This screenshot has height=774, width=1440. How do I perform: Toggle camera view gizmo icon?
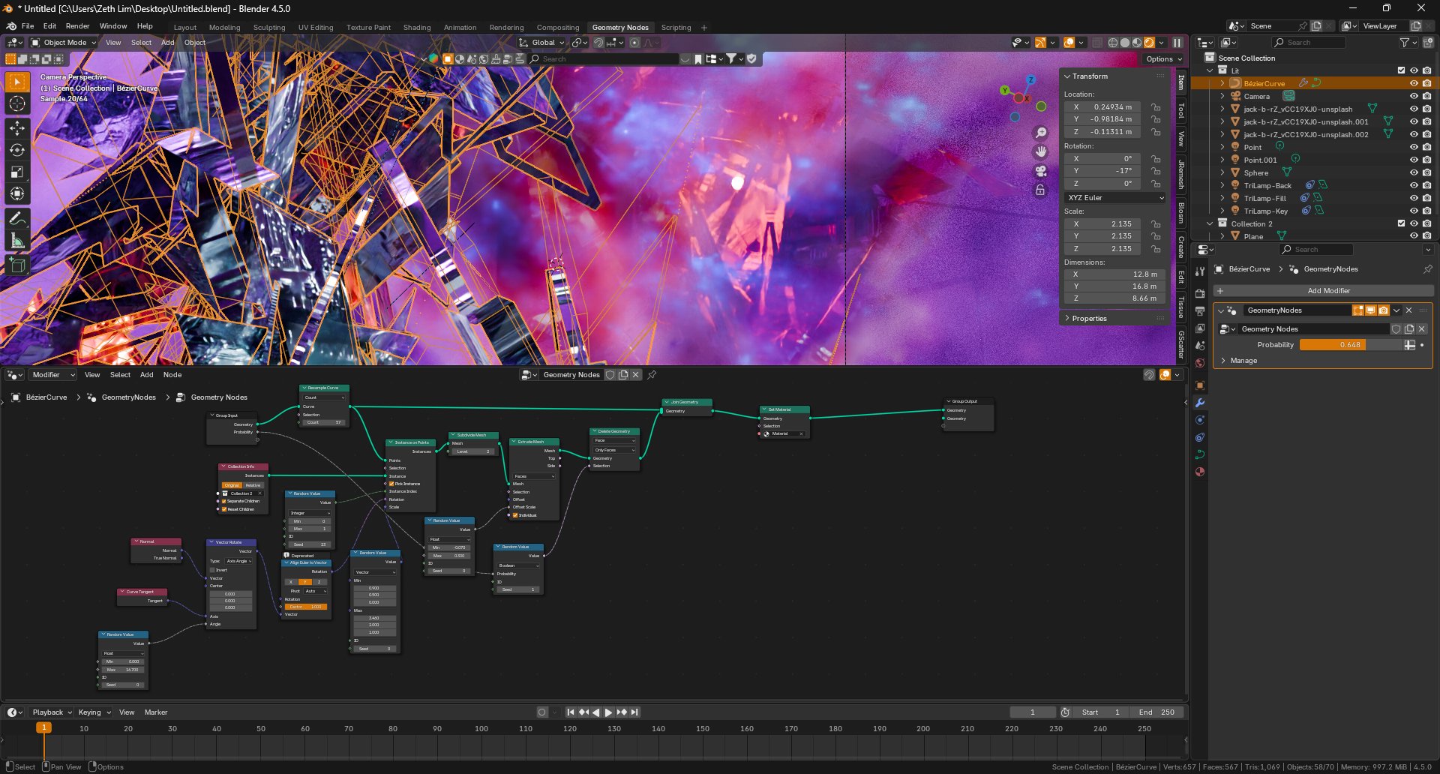1041,171
